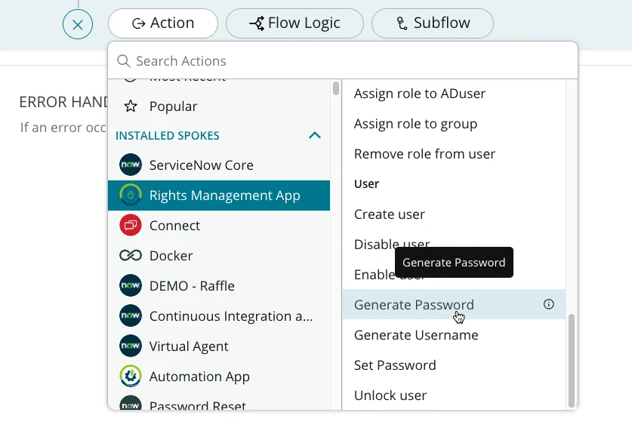The height and width of the screenshot is (431, 632).
Task: Select the ServiceNow Core spoke
Action: [x=219, y=165]
